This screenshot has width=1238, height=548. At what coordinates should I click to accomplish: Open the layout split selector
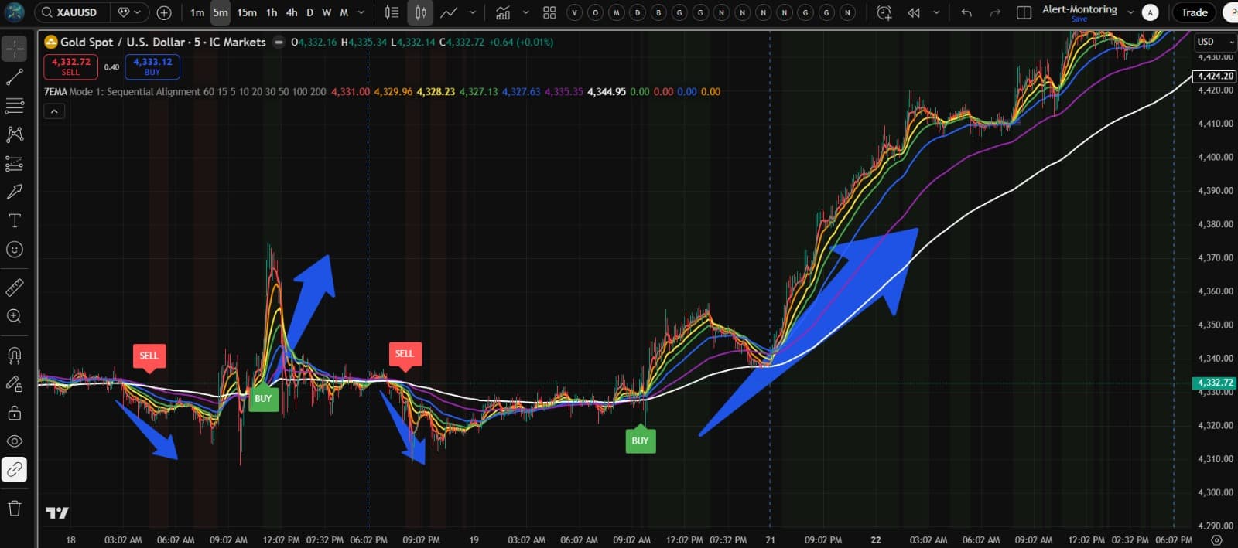[x=1024, y=12]
